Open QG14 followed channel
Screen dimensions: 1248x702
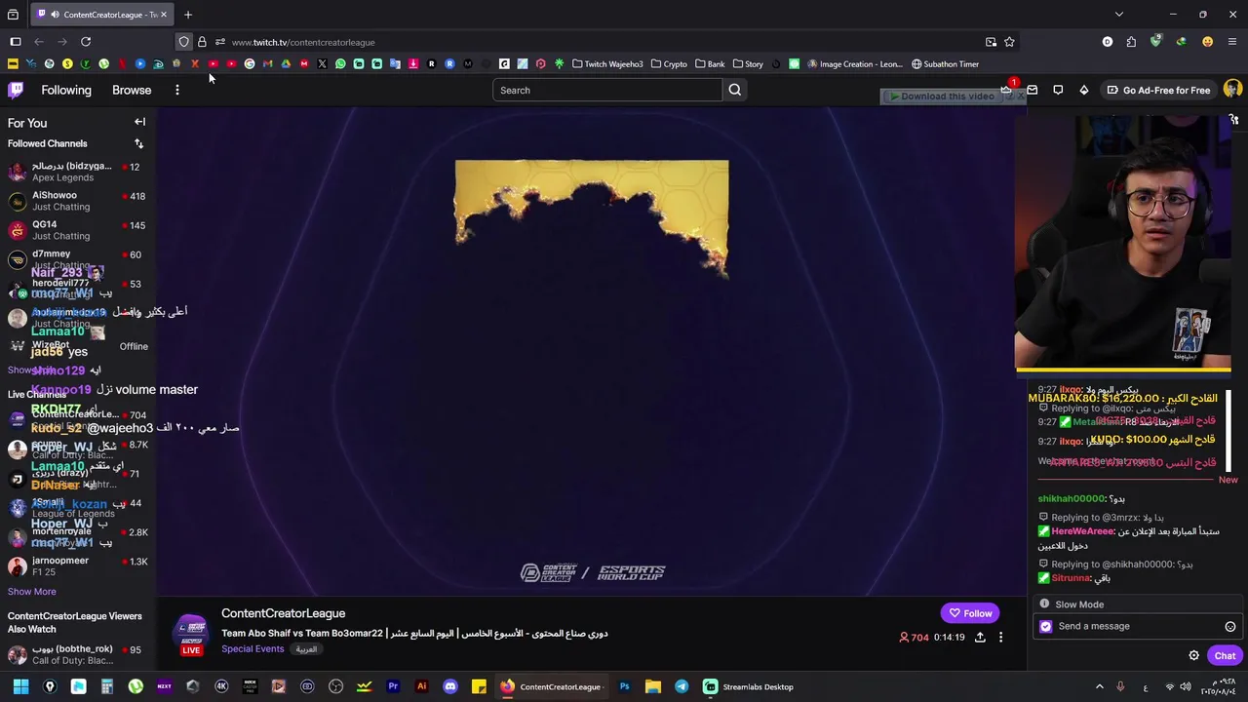(x=78, y=230)
